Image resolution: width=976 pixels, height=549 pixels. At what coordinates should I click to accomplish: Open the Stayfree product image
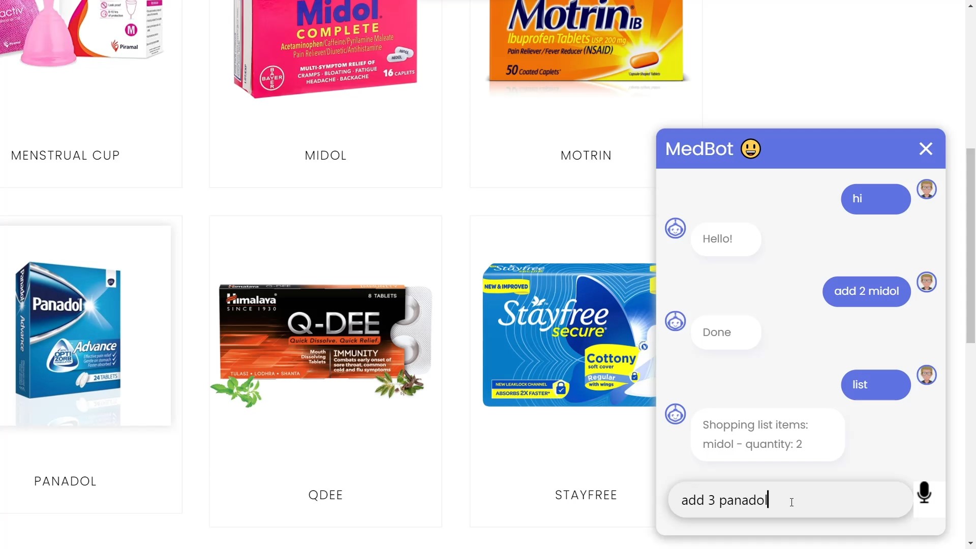(569, 335)
